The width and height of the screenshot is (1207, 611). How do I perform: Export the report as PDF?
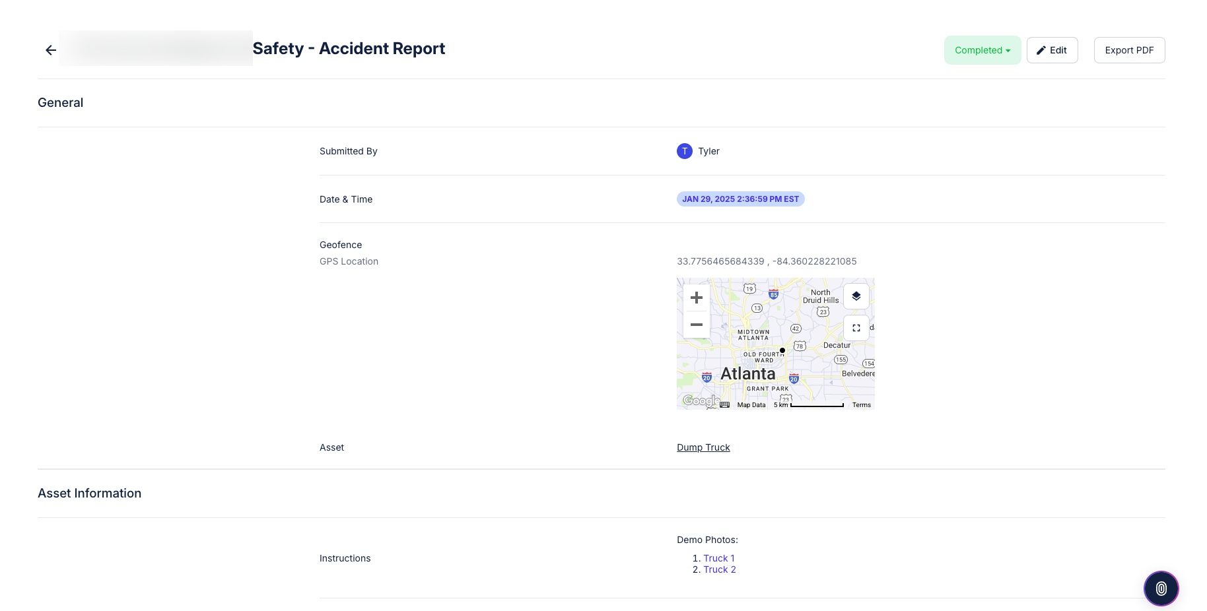(1129, 50)
